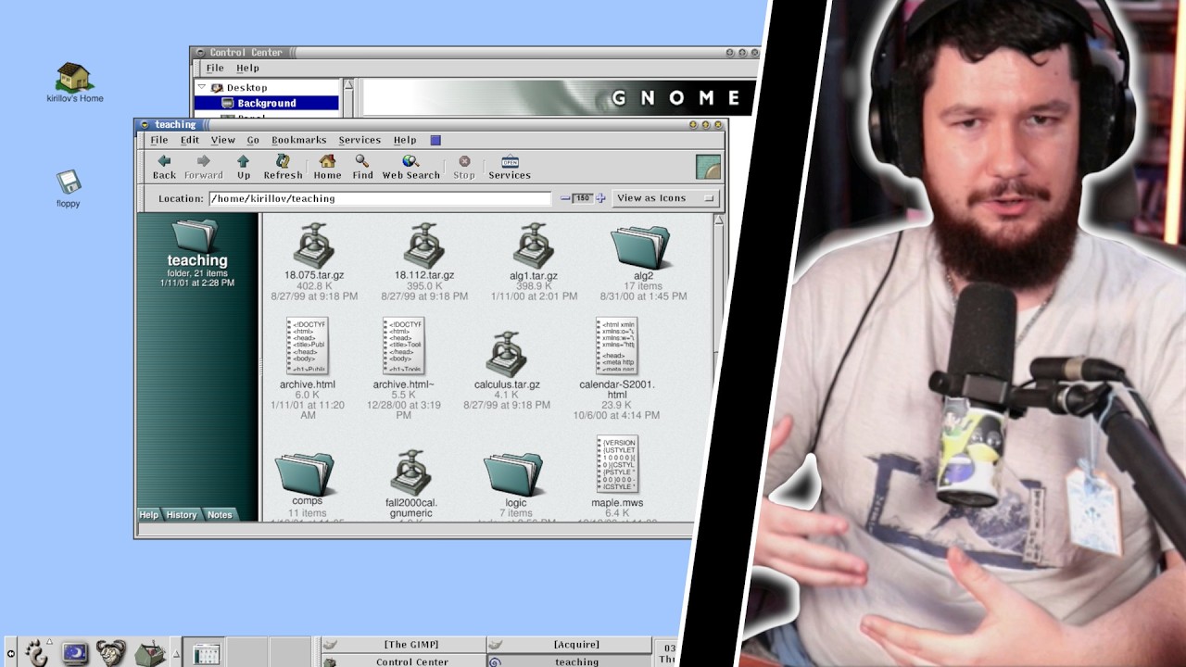The width and height of the screenshot is (1186, 667).
Task: Select the calculus.tar.gz archive icon
Action: coord(506,354)
